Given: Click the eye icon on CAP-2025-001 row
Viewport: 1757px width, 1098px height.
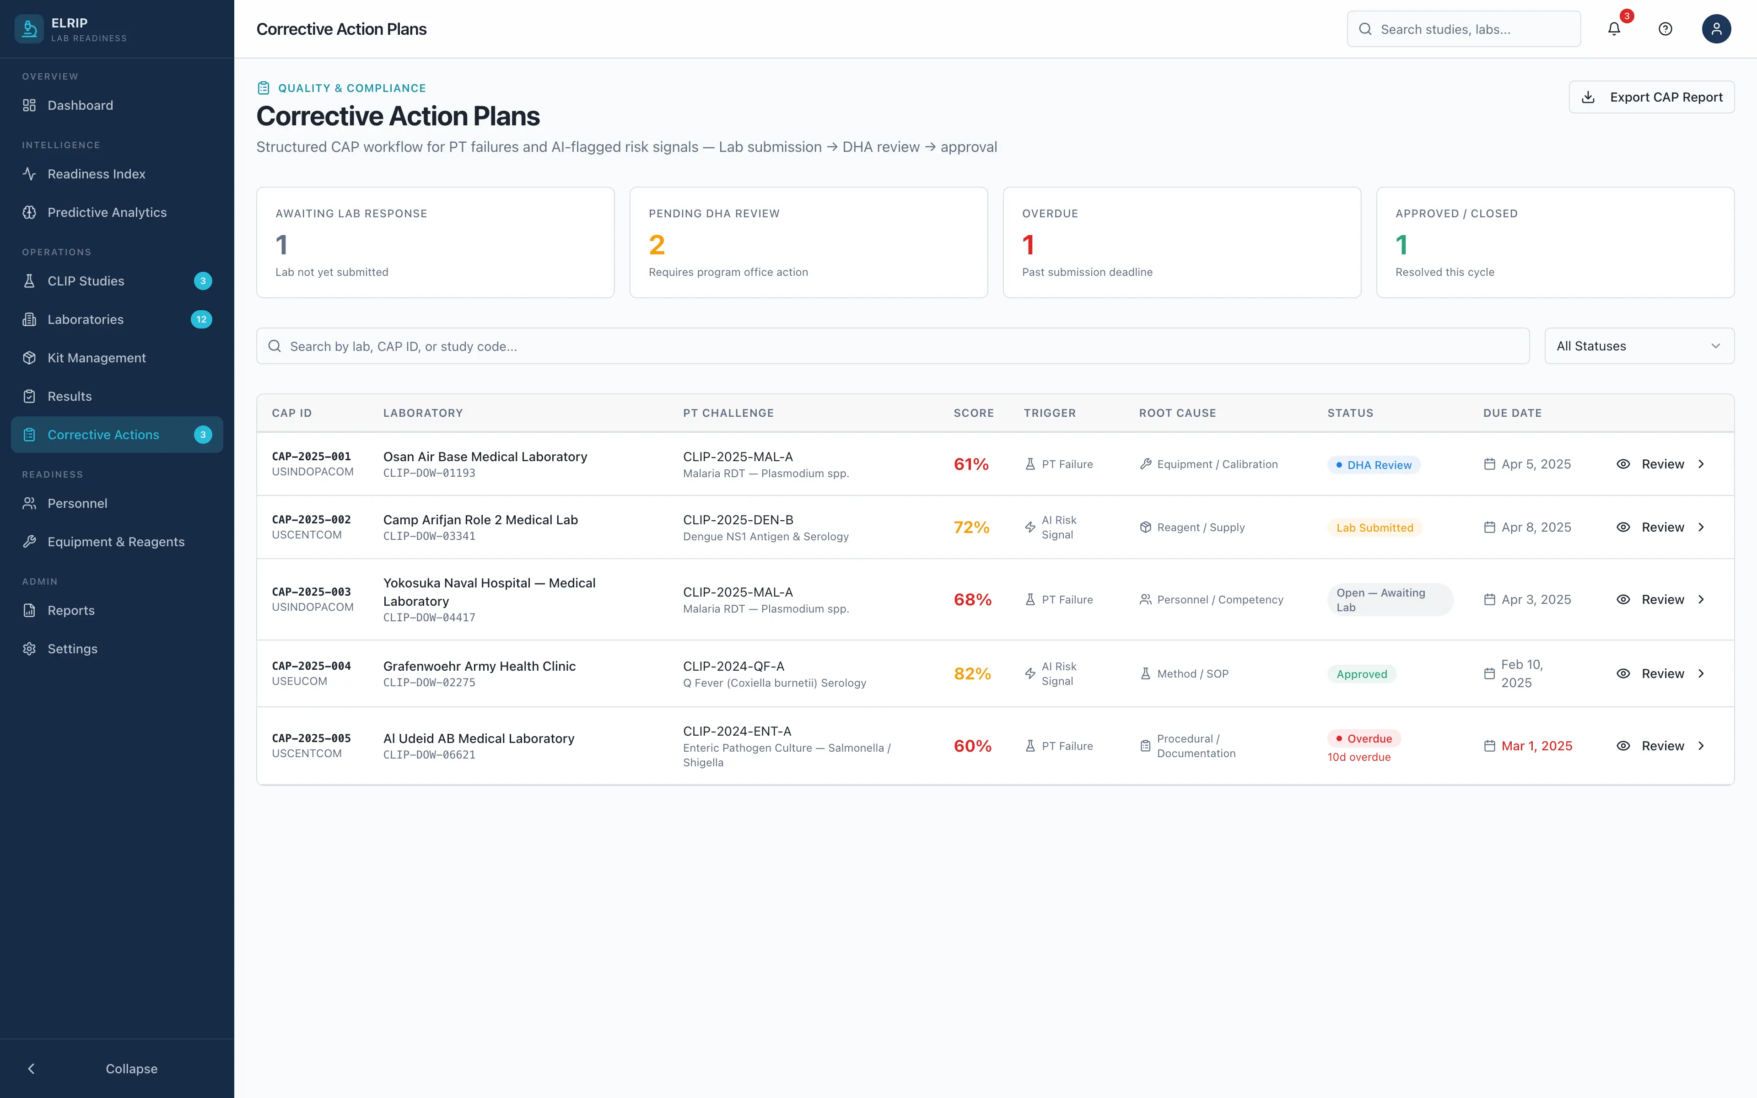Looking at the screenshot, I should pyautogui.click(x=1625, y=464).
